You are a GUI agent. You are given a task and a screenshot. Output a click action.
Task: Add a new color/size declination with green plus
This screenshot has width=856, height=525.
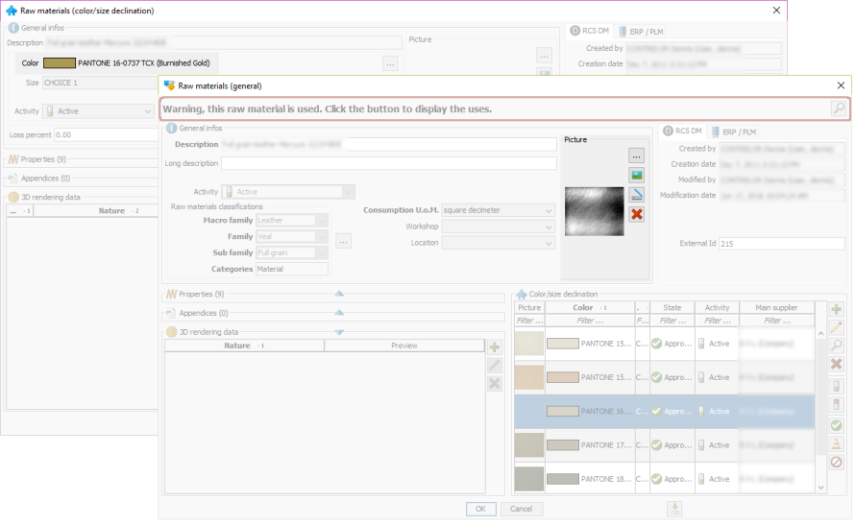(x=837, y=310)
